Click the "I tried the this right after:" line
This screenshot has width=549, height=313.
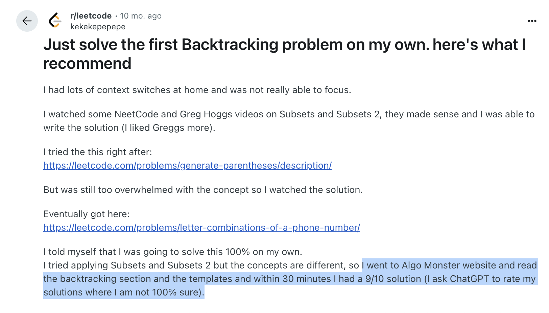point(98,152)
